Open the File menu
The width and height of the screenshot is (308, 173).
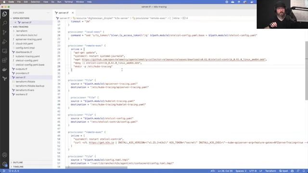[19, 2]
